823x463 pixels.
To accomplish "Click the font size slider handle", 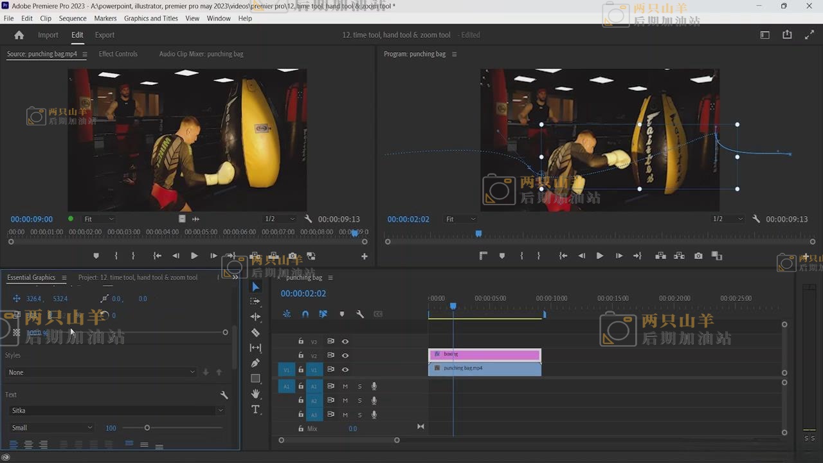I will (147, 428).
